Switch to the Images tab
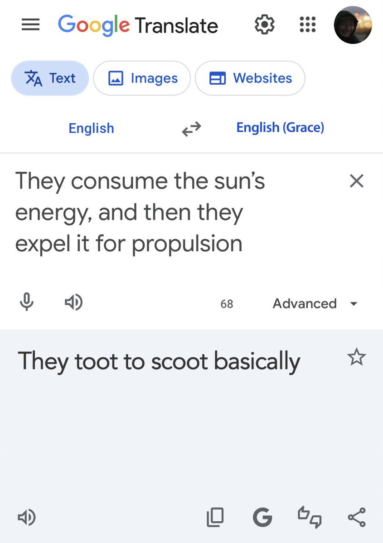 [x=142, y=78]
